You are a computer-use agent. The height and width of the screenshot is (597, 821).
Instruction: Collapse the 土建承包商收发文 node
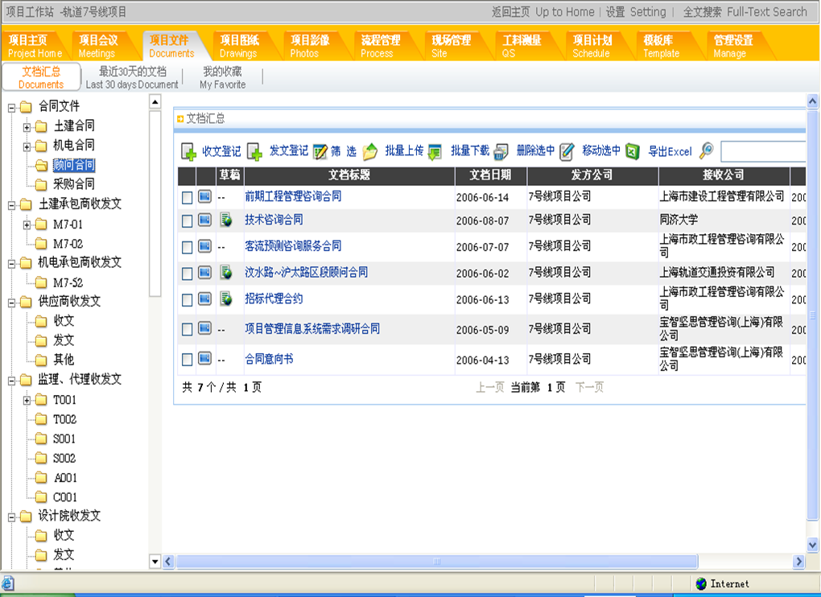pyautogui.click(x=11, y=206)
